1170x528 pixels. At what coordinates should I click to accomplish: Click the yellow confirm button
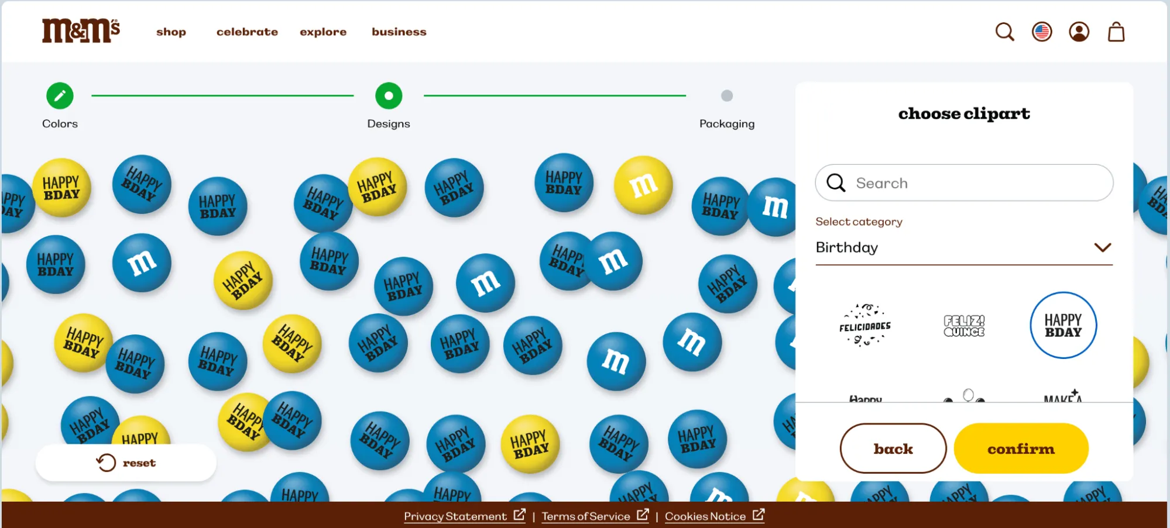tap(1021, 448)
